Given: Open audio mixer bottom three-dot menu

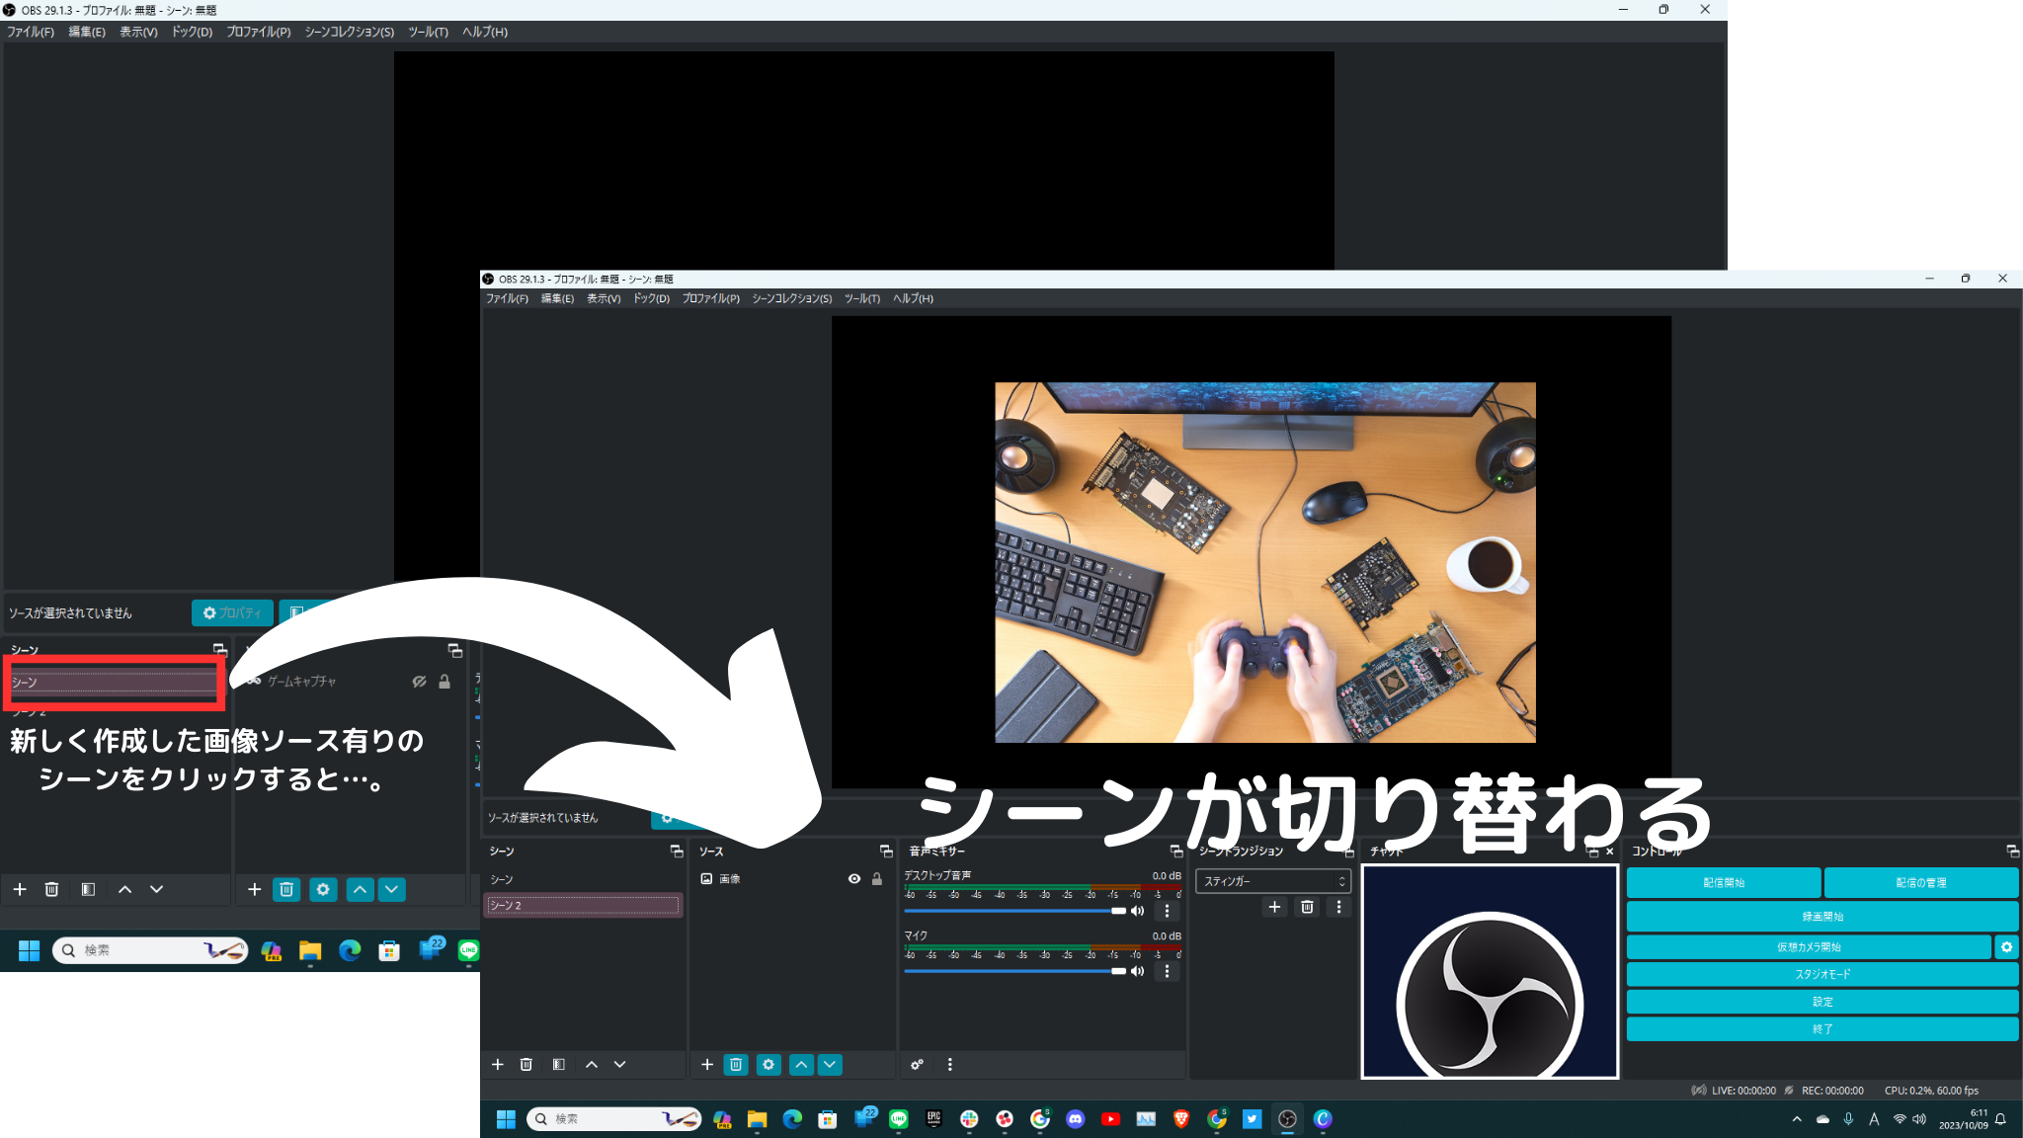Looking at the screenshot, I should tap(950, 1064).
